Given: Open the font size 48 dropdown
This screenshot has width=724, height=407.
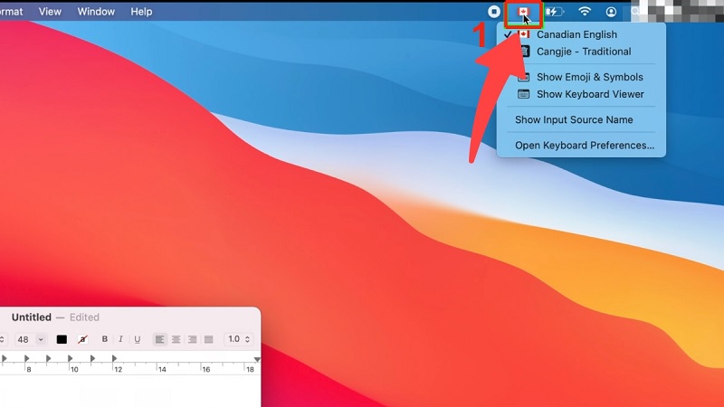Looking at the screenshot, I should [30, 340].
